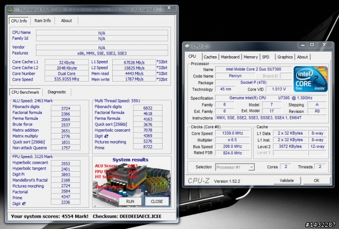This screenshot has width=339, height=229.
Task: Click the CPU Name field showing N/A
Action: click(102, 33)
